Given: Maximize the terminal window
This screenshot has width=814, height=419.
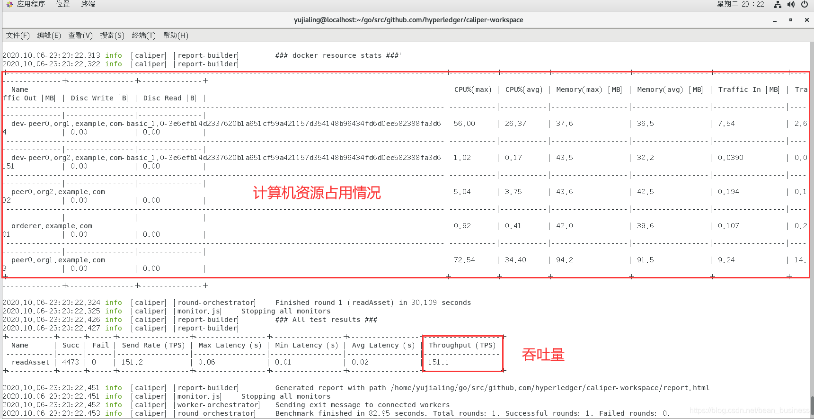Looking at the screenshot, I should [791, 20].
